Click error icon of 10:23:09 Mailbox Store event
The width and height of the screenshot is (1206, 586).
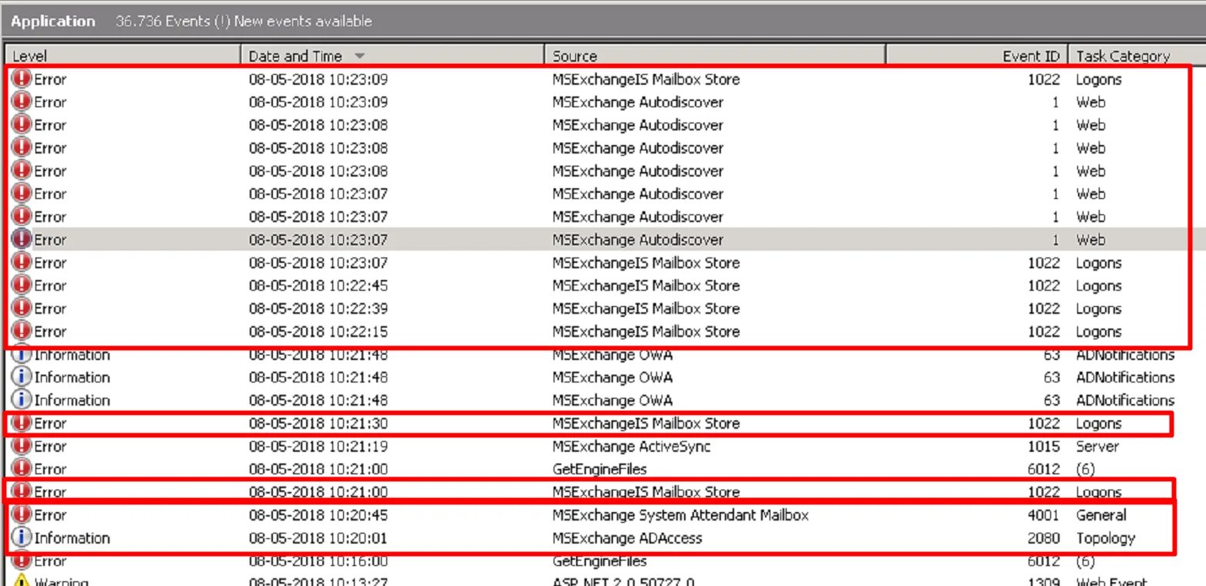[x=22, y=79]
